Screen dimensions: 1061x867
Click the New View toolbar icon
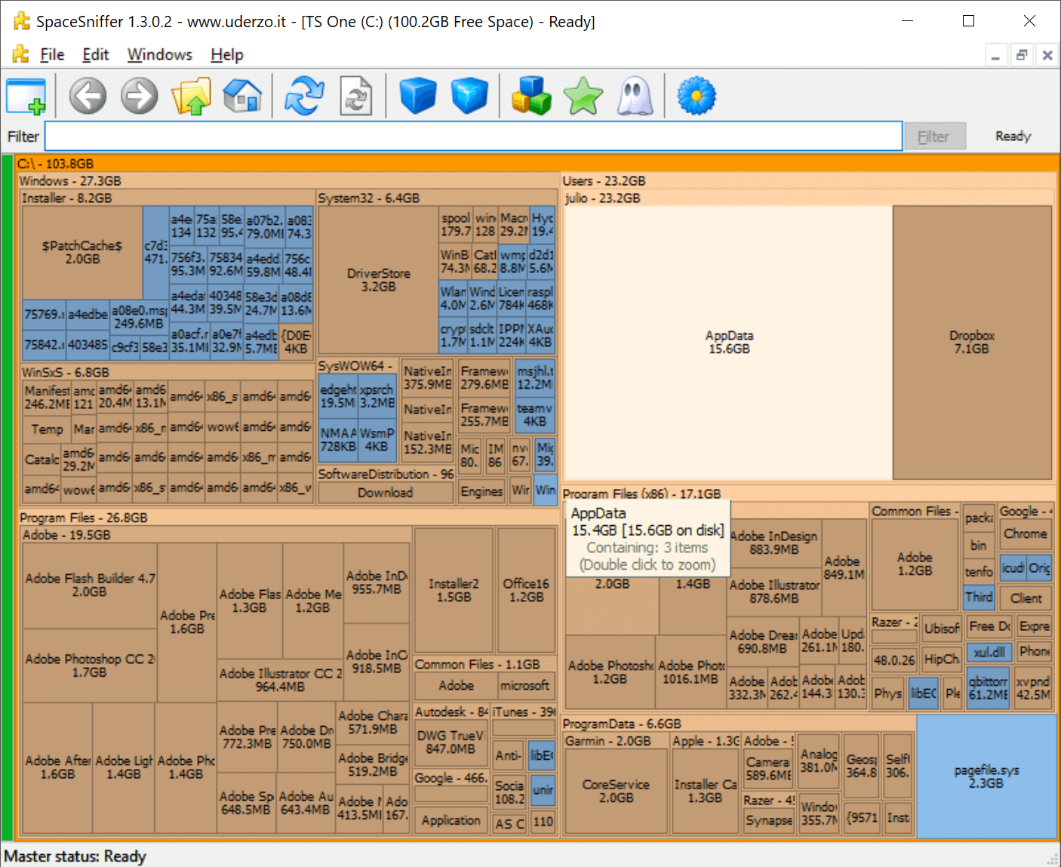click(26, 97)
